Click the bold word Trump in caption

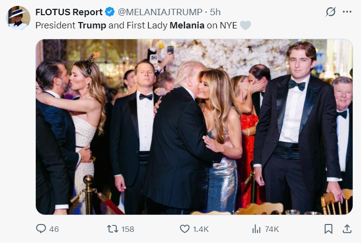[92, 25]
